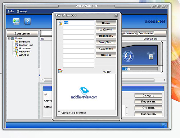Select Шаблоны in the message tree
The image size is (180, 138).
click(24, 55)
